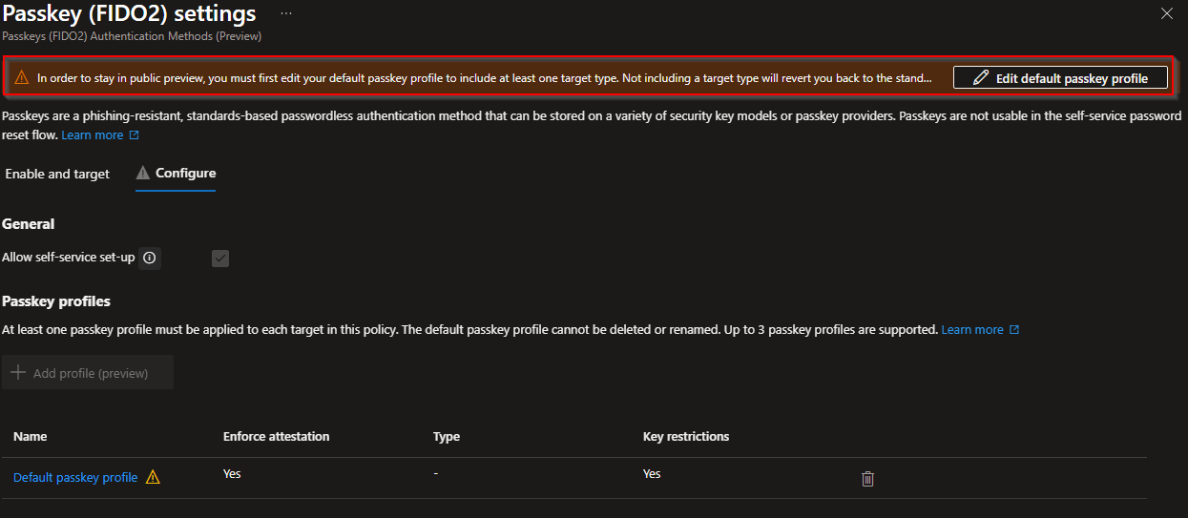Show info tooltip for Allow self-service set-up

coord(150,258)
